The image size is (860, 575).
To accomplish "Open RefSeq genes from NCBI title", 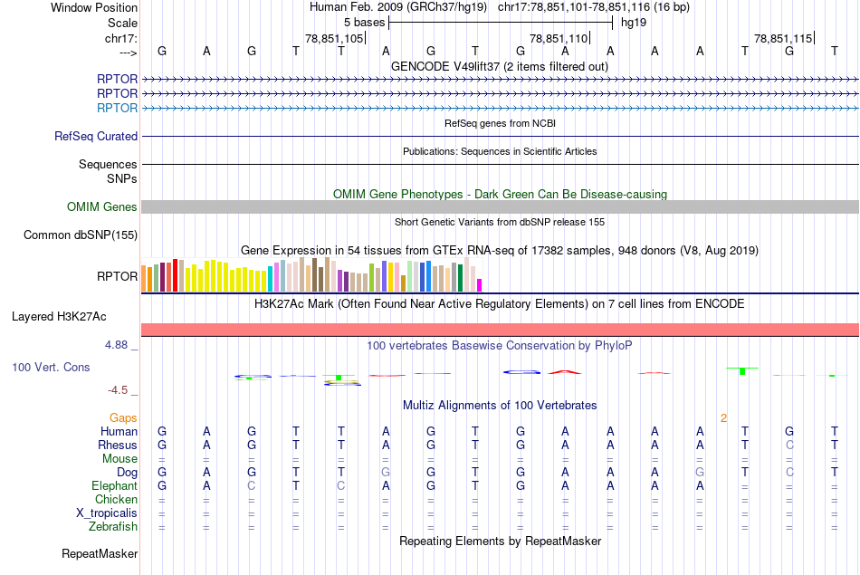I will 500,123.
